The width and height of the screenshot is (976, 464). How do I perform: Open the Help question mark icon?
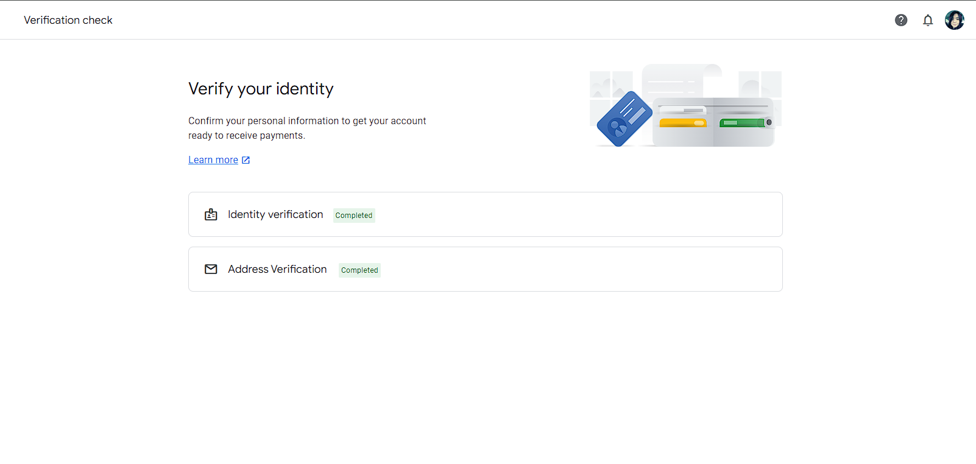[x=901, y=20]
